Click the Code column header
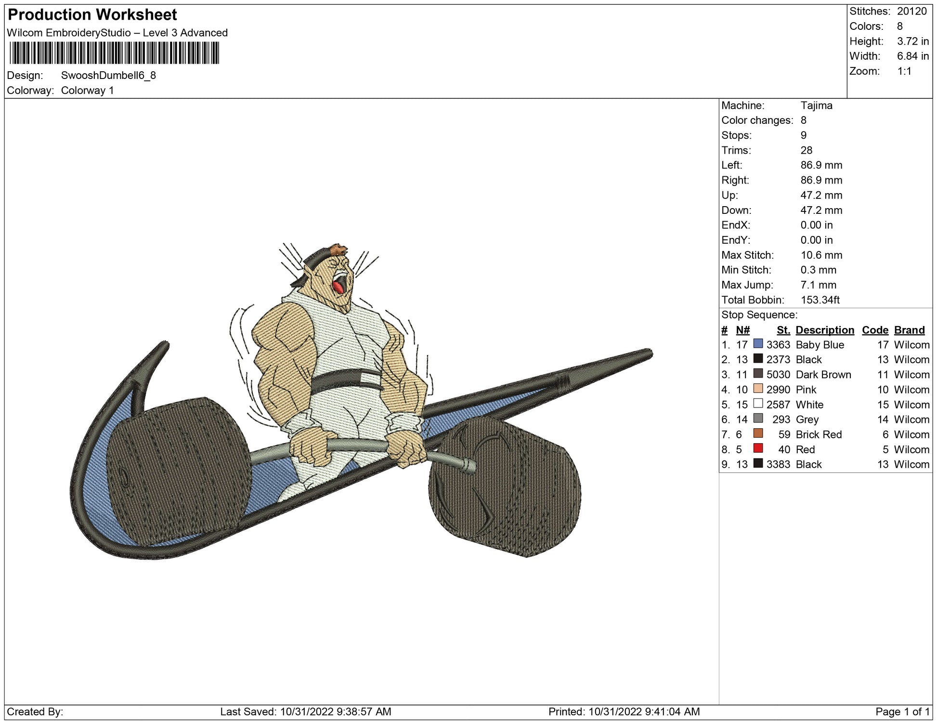This screenshot has height=721, width=937. (874, 330)
